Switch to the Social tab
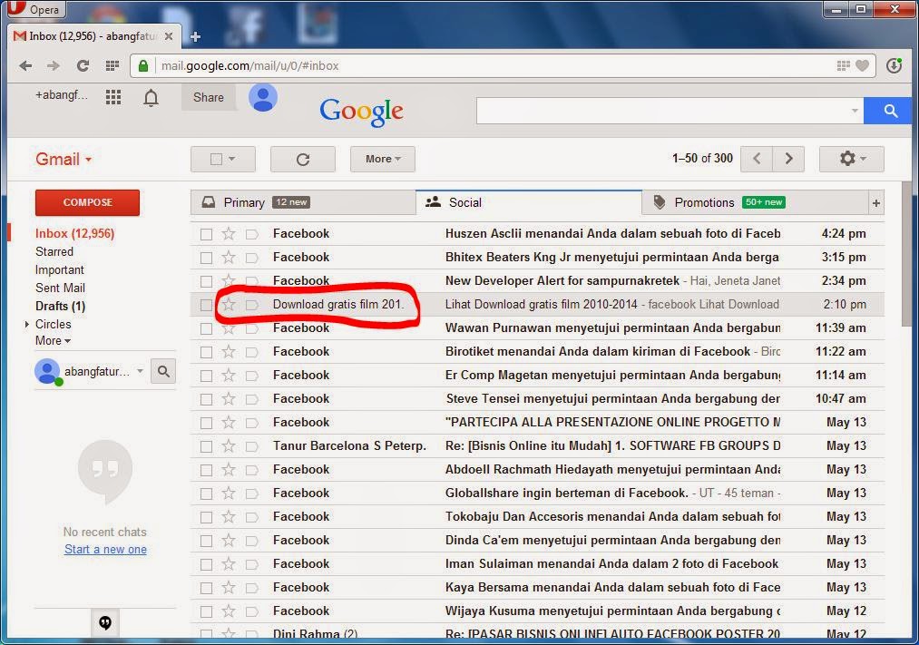The width and height of the screenshot is (919, 645). [529, 202]
